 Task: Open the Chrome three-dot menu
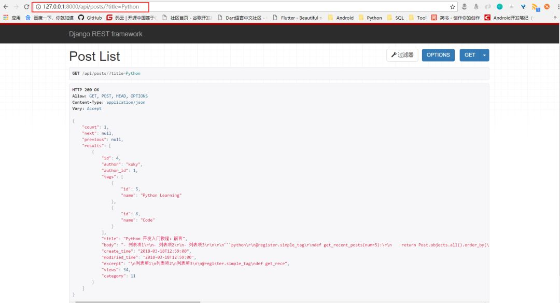coord(557,7)
